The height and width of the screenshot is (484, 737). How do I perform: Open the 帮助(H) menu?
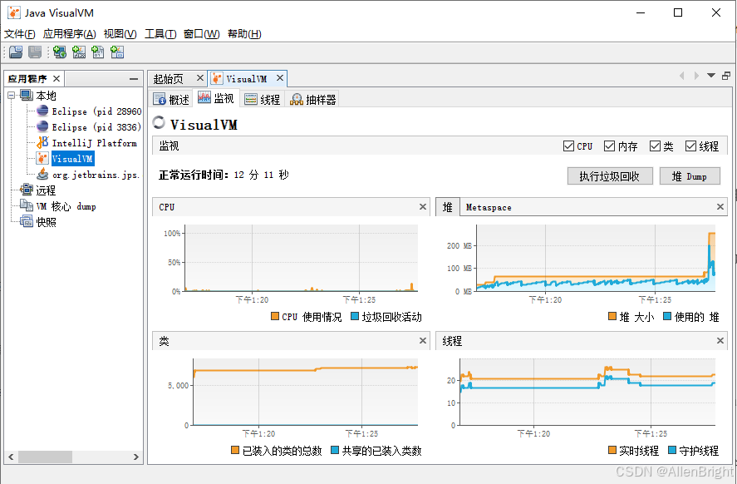point(244,34)
